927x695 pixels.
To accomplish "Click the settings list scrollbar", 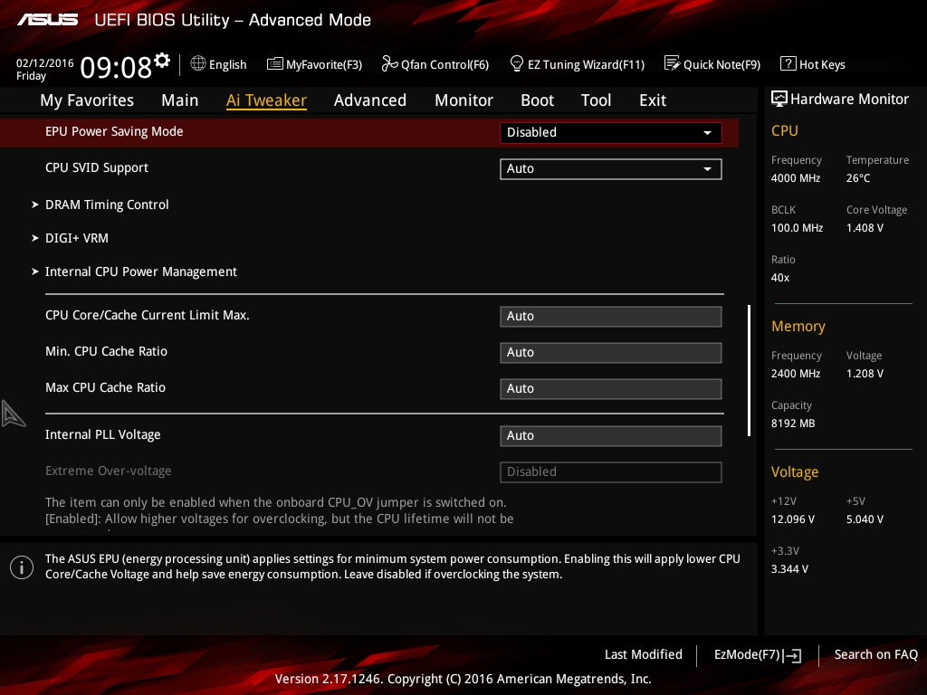I will (749, 370).
